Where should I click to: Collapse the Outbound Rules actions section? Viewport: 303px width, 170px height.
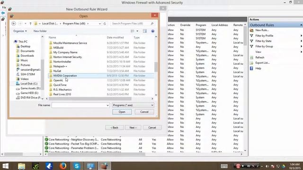(301, 25)
